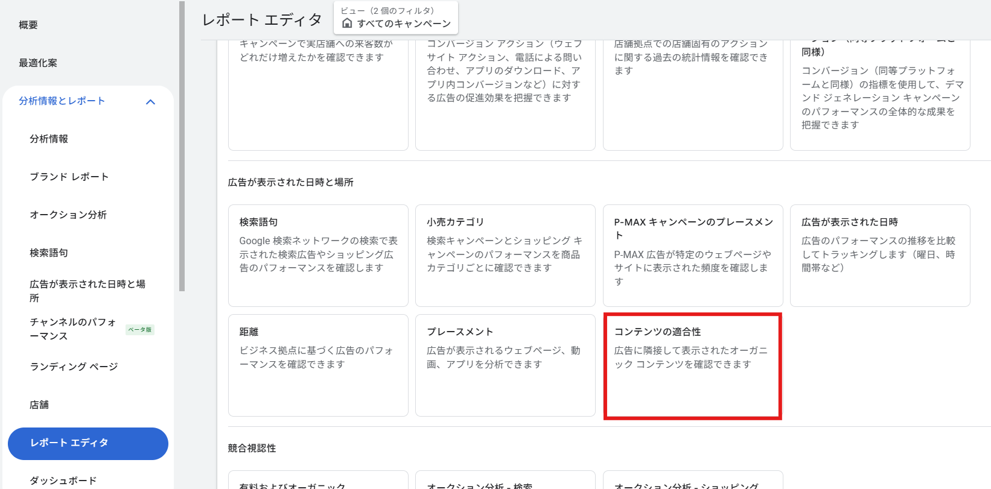Viewport: 991px width, 489px height.
Task: Open 店舗 in sidebar
Action: [x=39, y=405]
